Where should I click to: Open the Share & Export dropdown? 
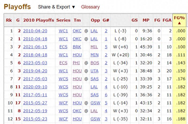(x=57, y=7)
